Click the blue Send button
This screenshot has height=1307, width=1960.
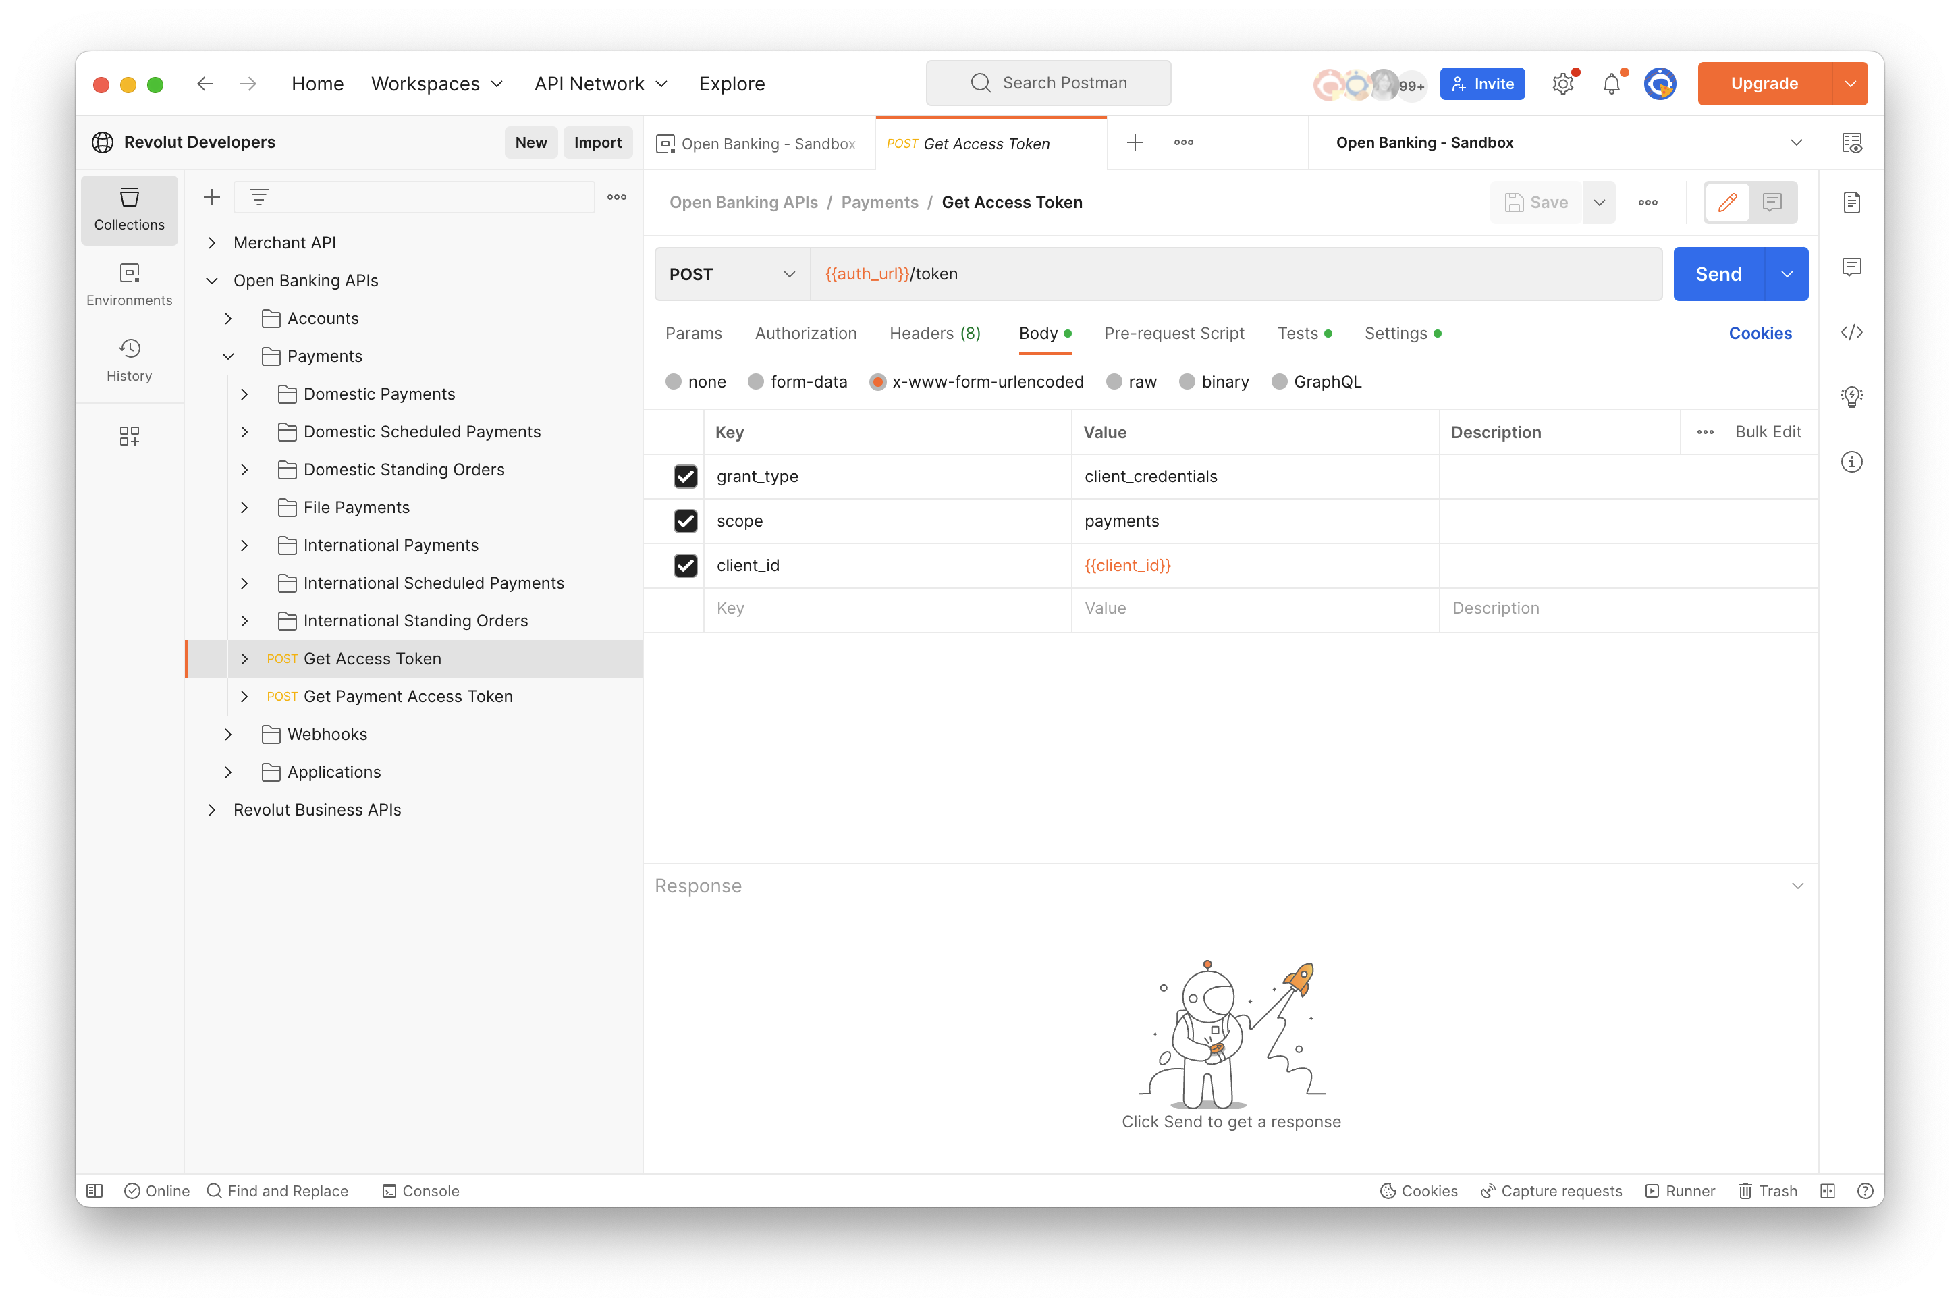(1718, 274)
